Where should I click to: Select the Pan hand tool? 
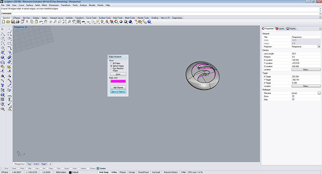(46, 22)
